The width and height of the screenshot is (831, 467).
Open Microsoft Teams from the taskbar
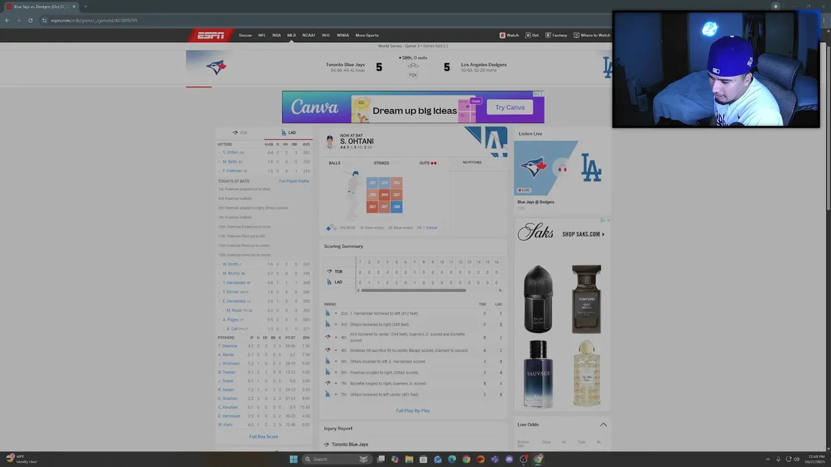(x=495, y=459)
